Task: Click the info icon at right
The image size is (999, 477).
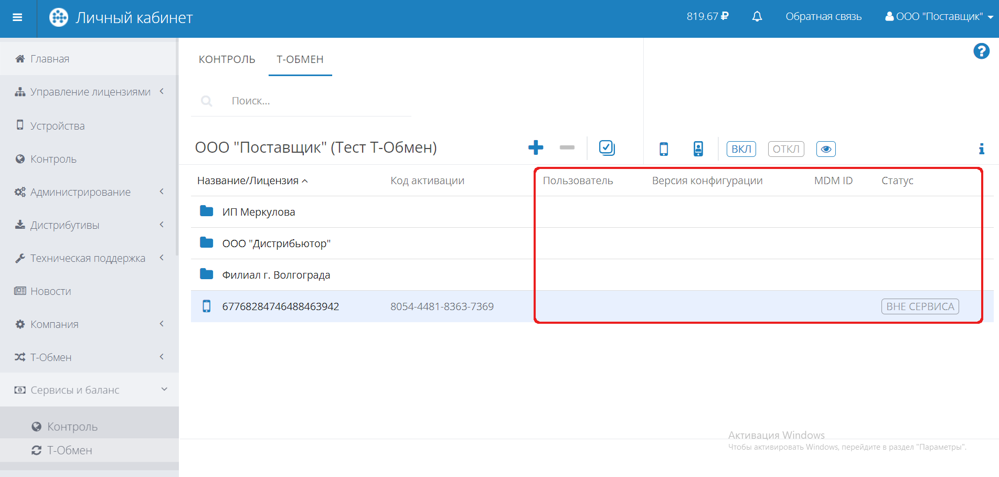Action: (x=981, y=149)
